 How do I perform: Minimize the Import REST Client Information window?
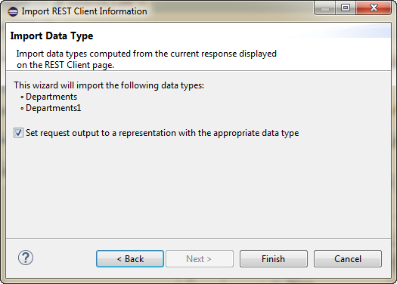click(325, 8)
